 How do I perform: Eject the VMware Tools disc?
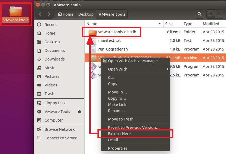(x=80, y=112)
